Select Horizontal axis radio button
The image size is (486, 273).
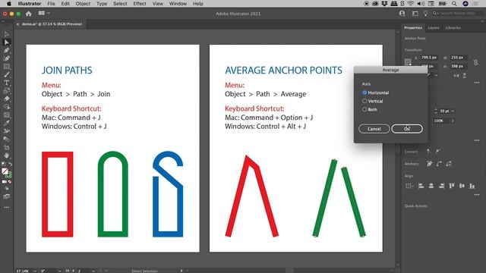364,93
